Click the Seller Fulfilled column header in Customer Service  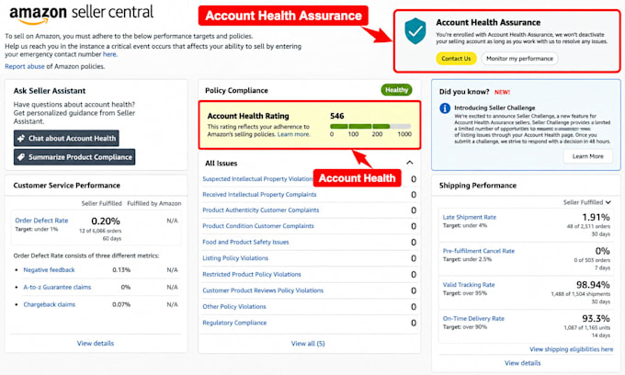[x=101, y=203]
